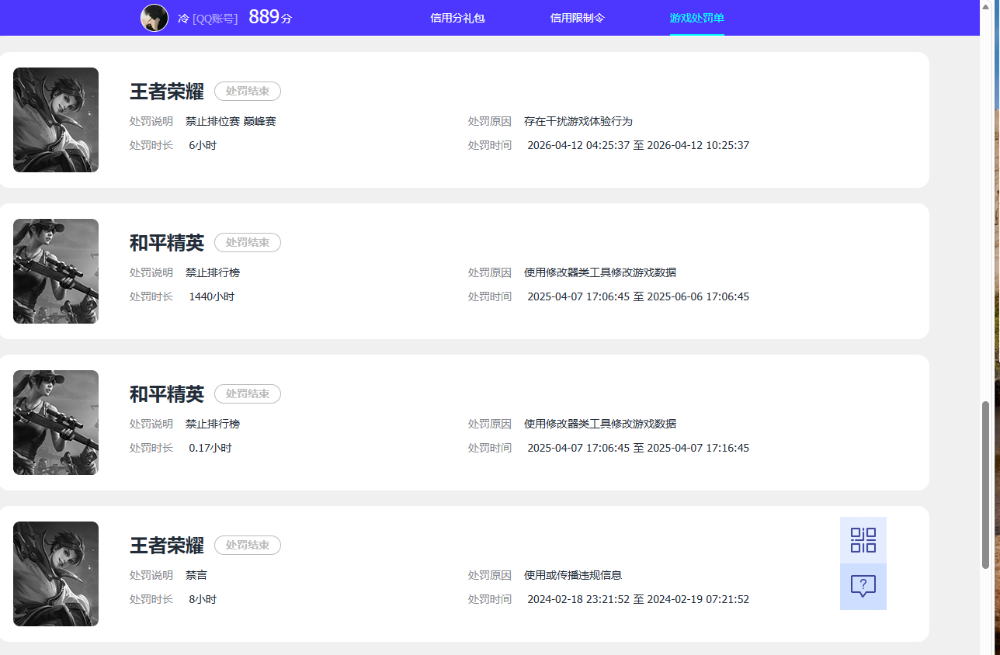Click the reason 使用或传播违规信息
The image size is (1000, 655).
573,575
